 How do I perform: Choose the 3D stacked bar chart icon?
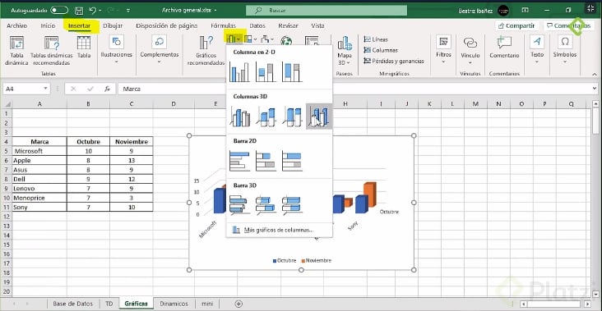266,205
